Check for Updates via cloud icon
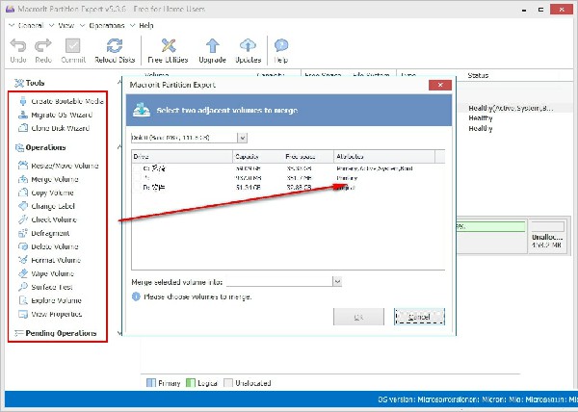578x412 pixels. (249, 48)
